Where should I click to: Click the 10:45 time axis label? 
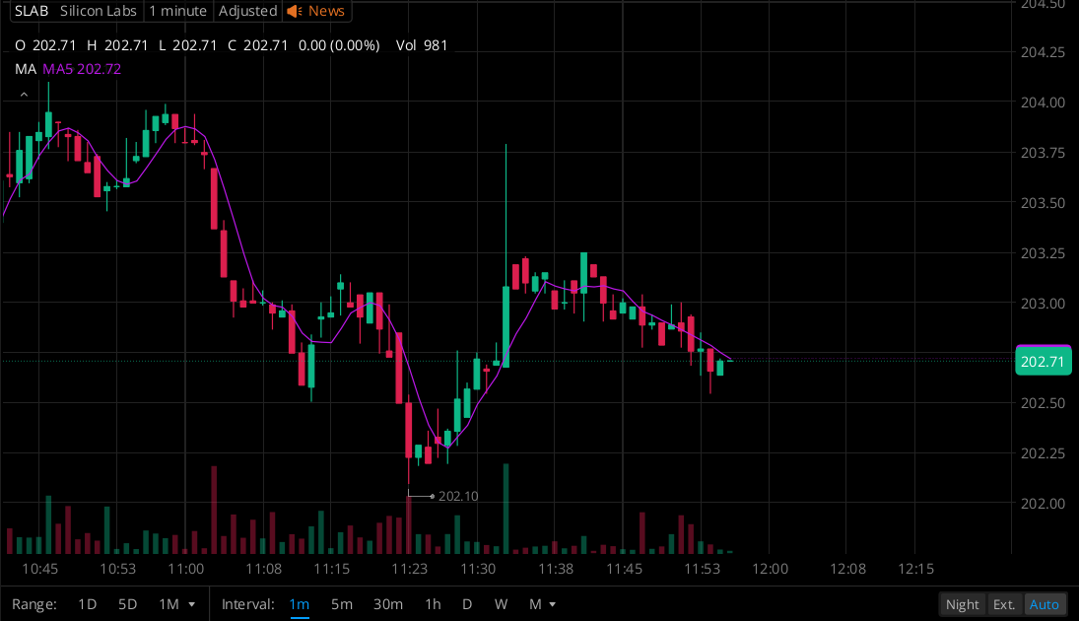click(x=40, y=569)
